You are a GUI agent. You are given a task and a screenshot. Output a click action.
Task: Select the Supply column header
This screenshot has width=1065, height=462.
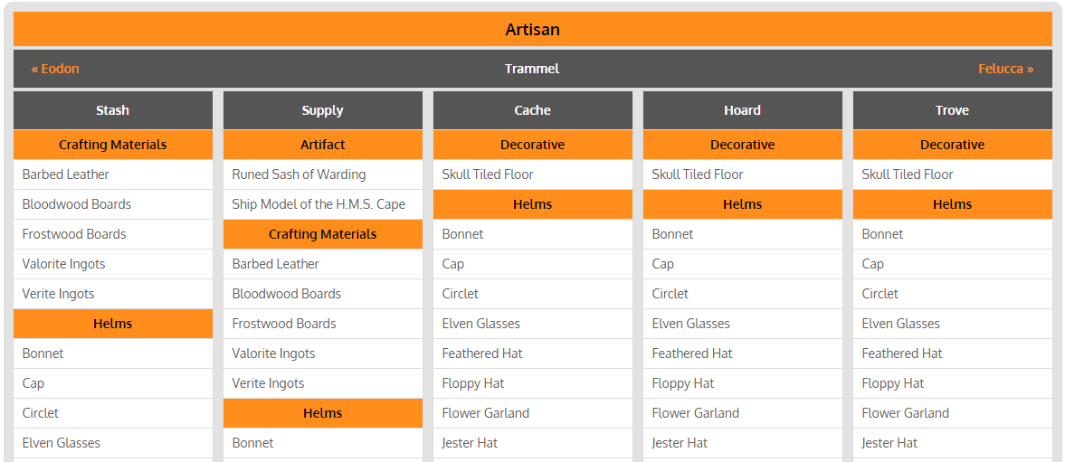323,110
